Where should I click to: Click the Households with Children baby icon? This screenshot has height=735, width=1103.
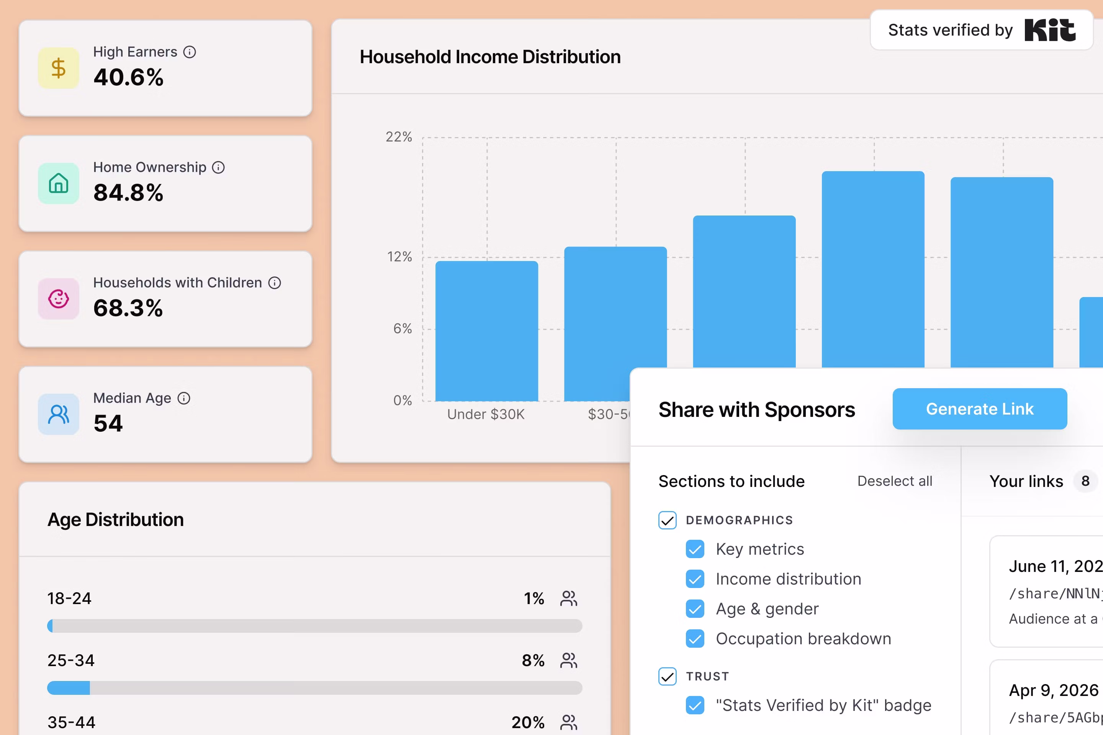coord(59,299)
